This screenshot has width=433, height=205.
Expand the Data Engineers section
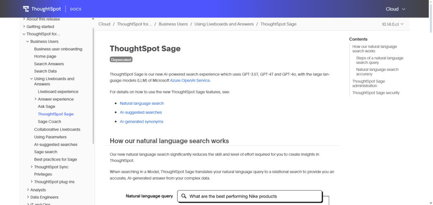pyautogui.click(x=28, y=197)
